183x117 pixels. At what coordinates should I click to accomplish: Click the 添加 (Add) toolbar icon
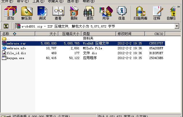pyautogui.click(x=10, y=13)
